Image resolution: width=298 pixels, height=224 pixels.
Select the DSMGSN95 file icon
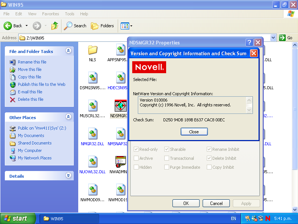point(93,78)
